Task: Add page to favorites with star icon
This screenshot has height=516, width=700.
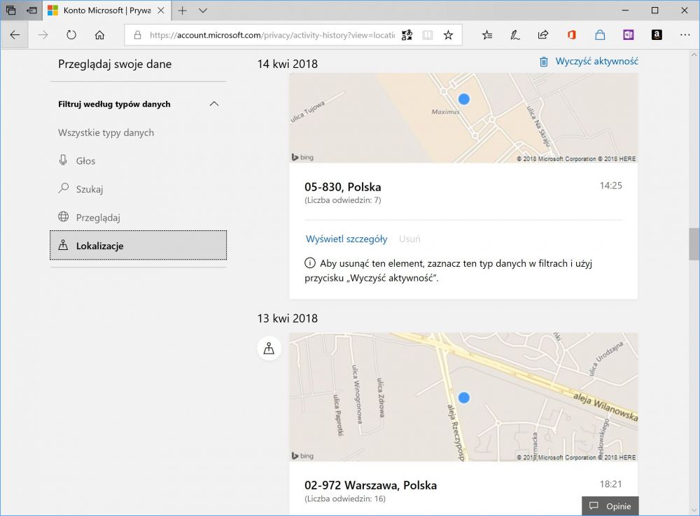Action: pyautogui.click(x=448, y=35)
